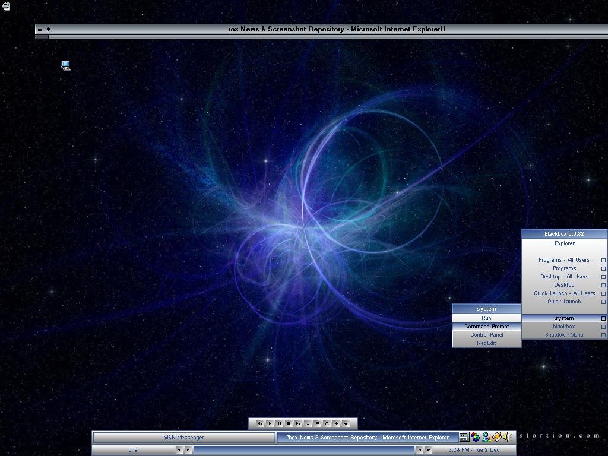Image resolution: width=608 pixels, height=456 pixels.
Task: Choose Control Panel in system menu
Action: (486, 335)
